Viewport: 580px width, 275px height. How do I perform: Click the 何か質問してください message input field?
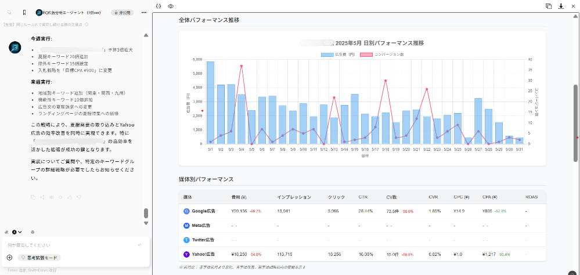coord(70,245)
